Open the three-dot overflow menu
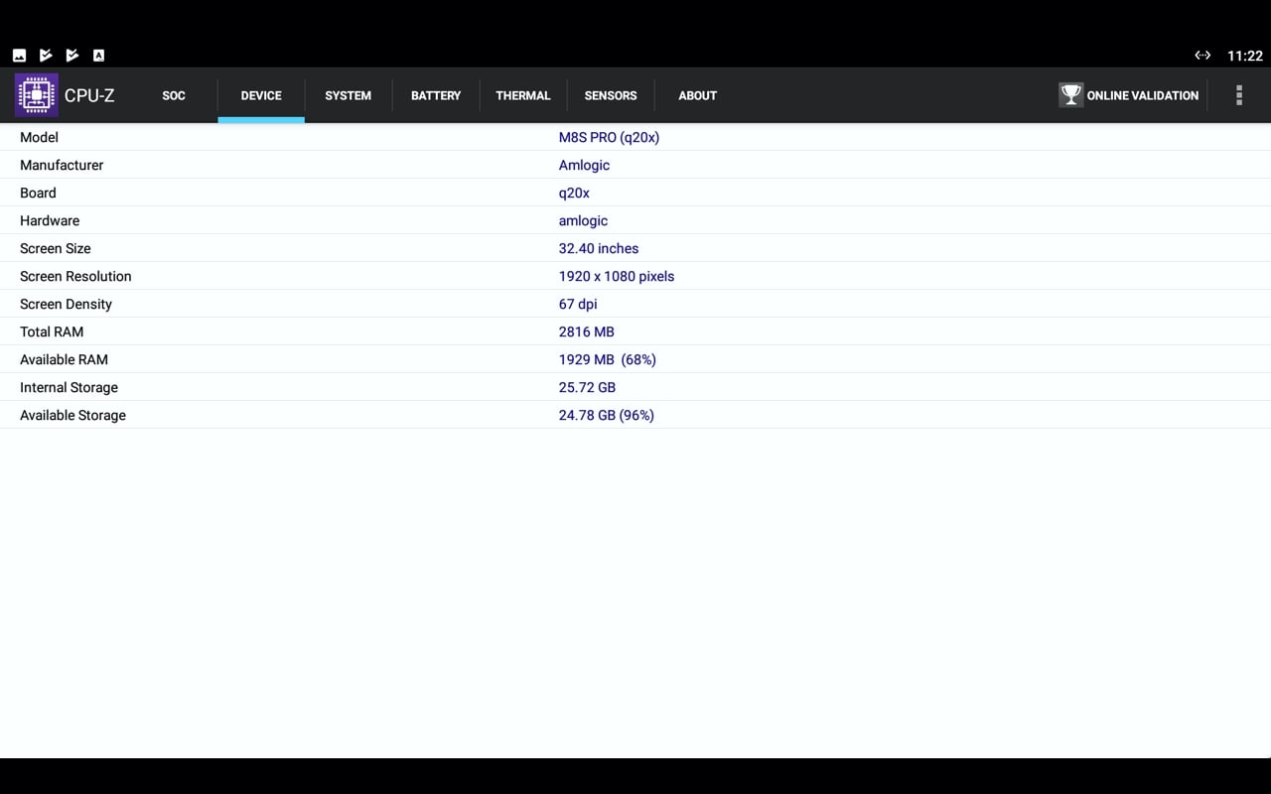This screenshot has width=1271, height=794. pyautogui.click(x=1238, y=95)
